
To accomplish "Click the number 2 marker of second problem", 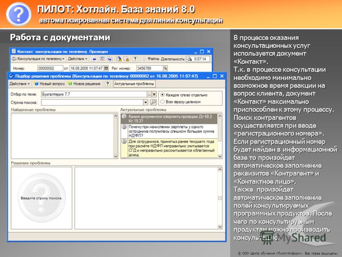I will coord(124,127).
